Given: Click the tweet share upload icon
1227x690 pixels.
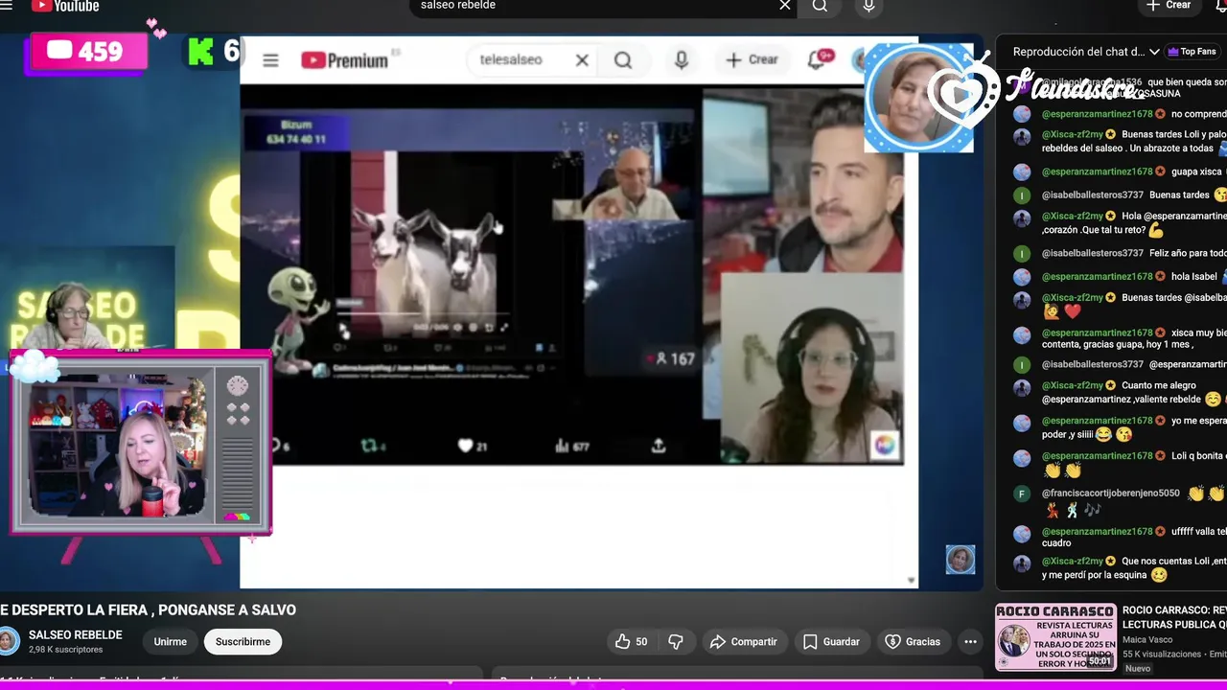Looking at the screenshot, I should click(659, 446).
